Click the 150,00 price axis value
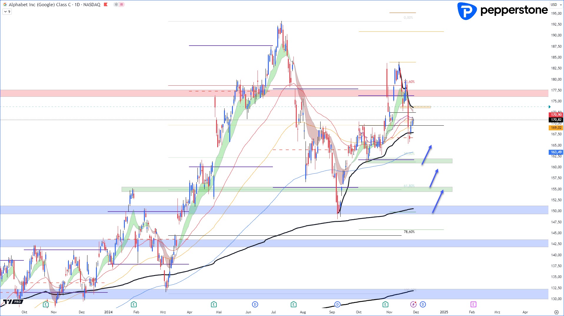 [x=556, y=211]
